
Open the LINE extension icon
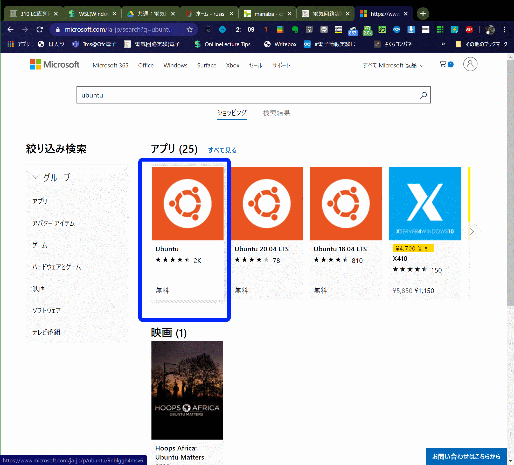click(324, 30)
